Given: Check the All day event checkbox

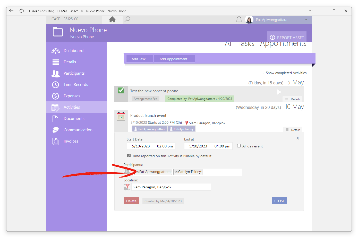Looking at the screenshot, I should (239, 146).
